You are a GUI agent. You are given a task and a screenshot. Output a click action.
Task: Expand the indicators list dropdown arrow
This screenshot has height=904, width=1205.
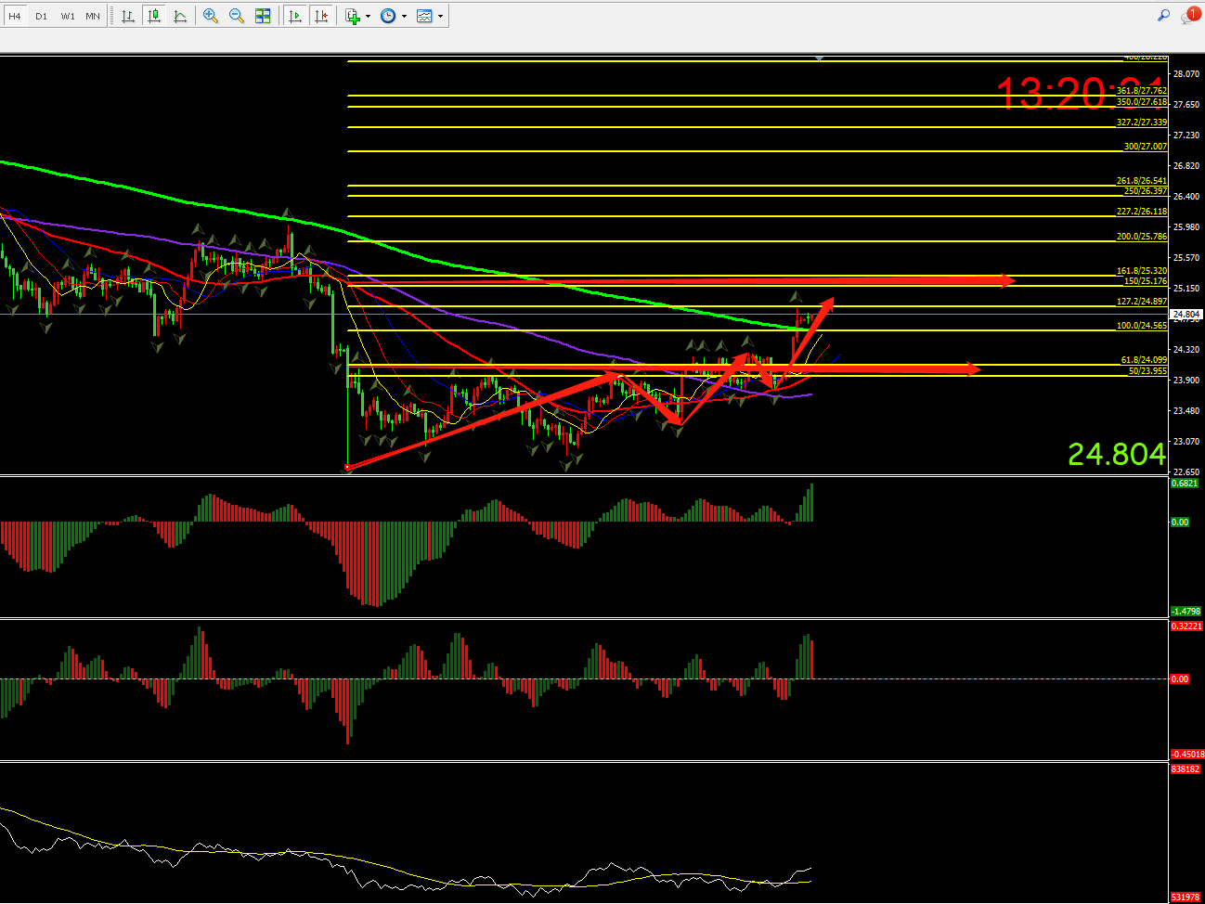tap(369, 16)
